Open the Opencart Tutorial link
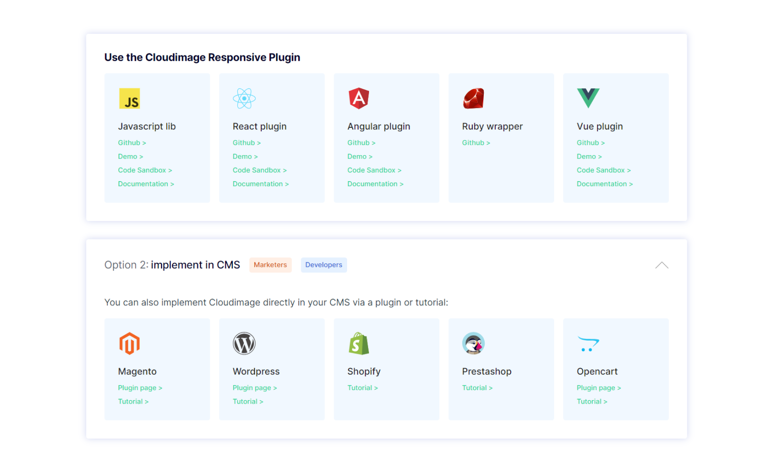The height and width of the screenshot is (474, 768). click(592, 402)
